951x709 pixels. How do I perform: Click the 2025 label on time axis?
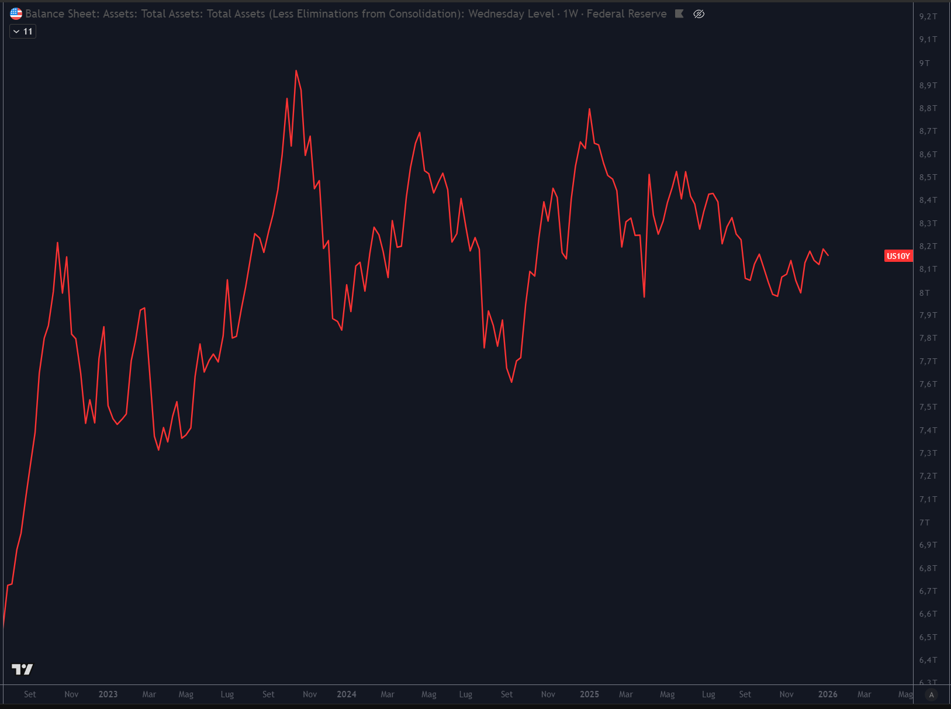click(589, 694)
